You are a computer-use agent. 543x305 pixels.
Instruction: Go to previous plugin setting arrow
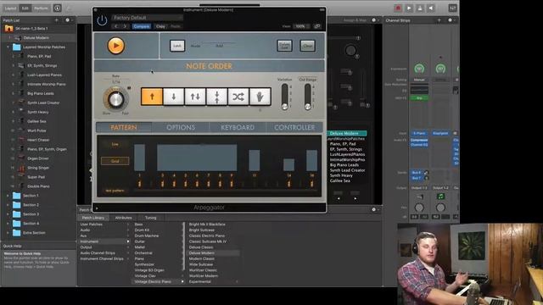(116, 26)
